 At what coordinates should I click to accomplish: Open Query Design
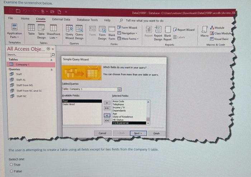[79, 32]
